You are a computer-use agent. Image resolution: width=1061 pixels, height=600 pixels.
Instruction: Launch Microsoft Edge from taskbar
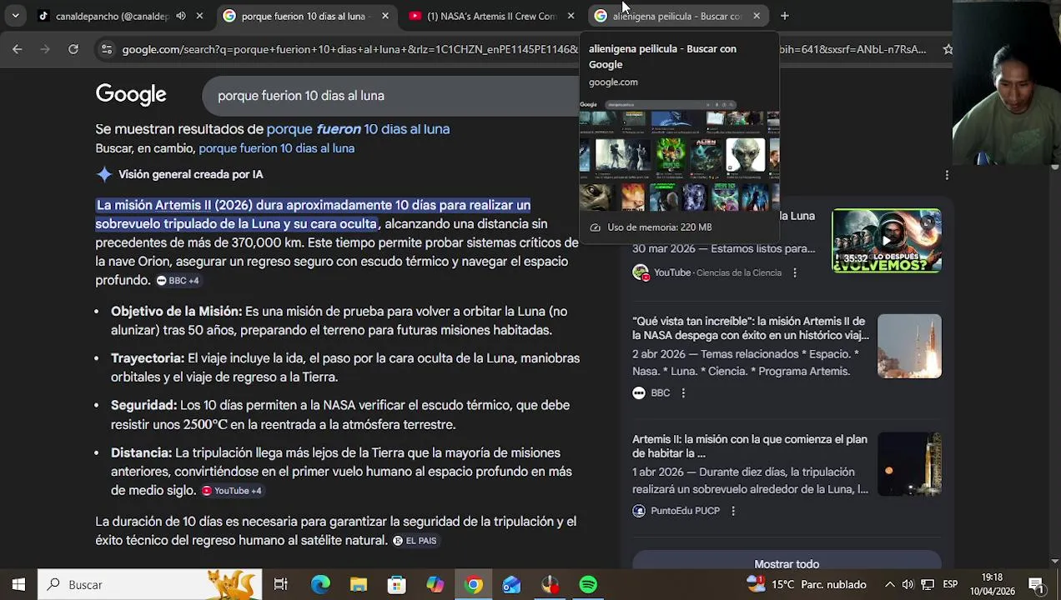tap(320, 584)
